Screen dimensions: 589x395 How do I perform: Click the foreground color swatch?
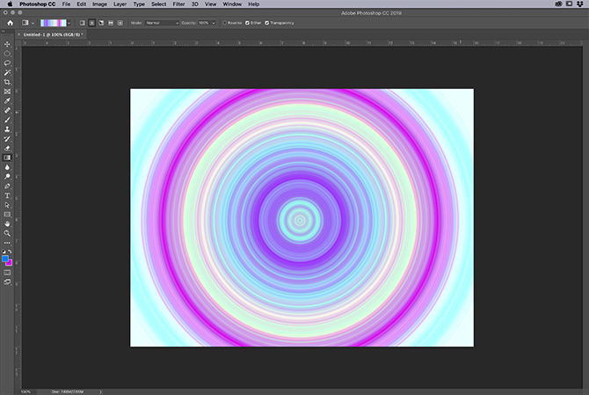click(6, 259)
